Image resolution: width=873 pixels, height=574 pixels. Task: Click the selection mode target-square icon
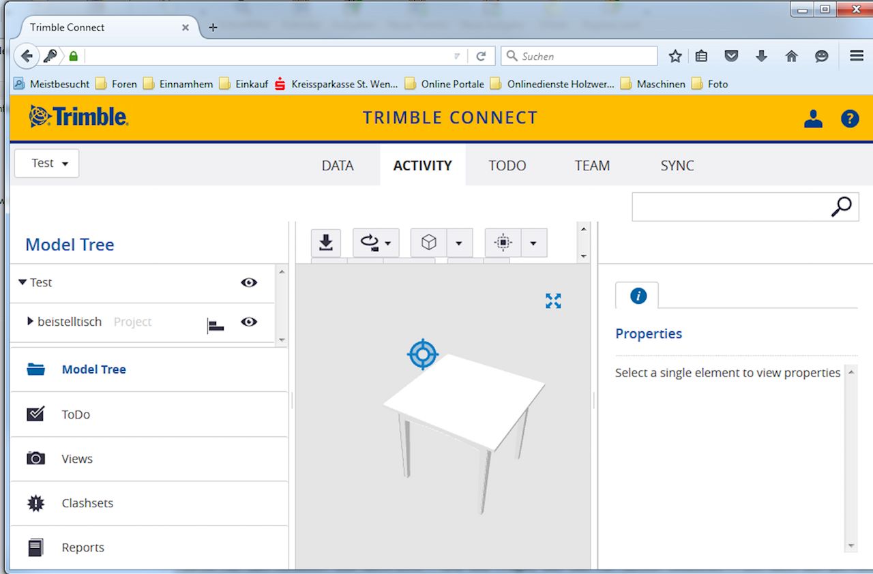(503, 243)
